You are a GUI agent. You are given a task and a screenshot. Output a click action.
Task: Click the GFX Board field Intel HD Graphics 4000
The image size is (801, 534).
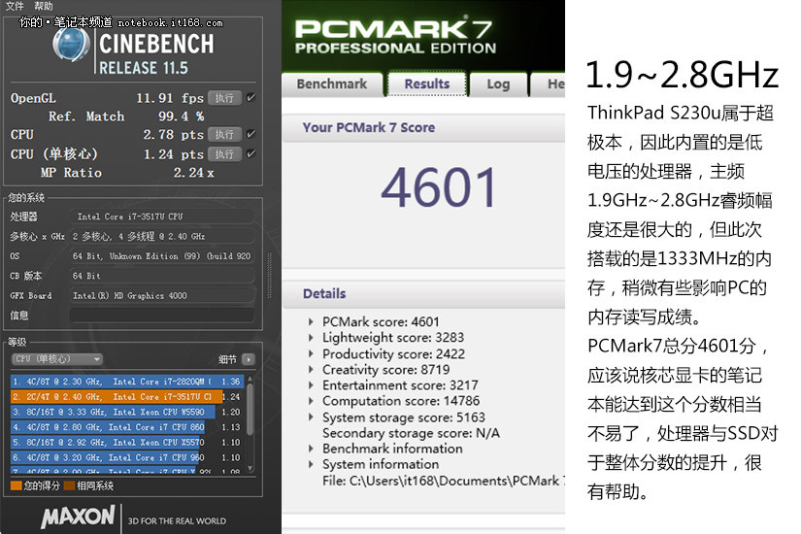(x=162, y=296)
